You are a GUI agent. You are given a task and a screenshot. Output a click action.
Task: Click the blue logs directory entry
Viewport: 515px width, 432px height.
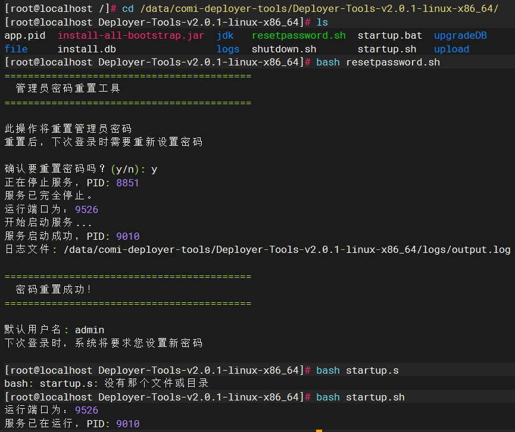click(x=228, y=49)
